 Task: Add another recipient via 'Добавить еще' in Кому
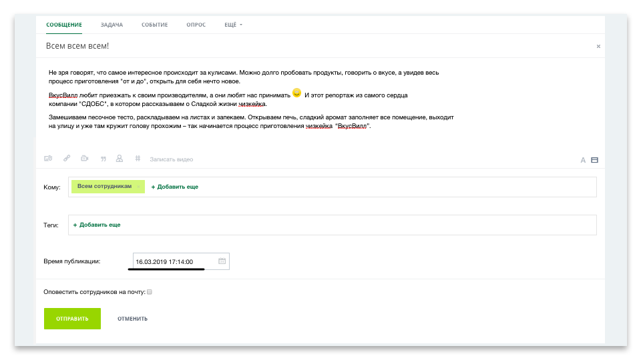point(174,187)
